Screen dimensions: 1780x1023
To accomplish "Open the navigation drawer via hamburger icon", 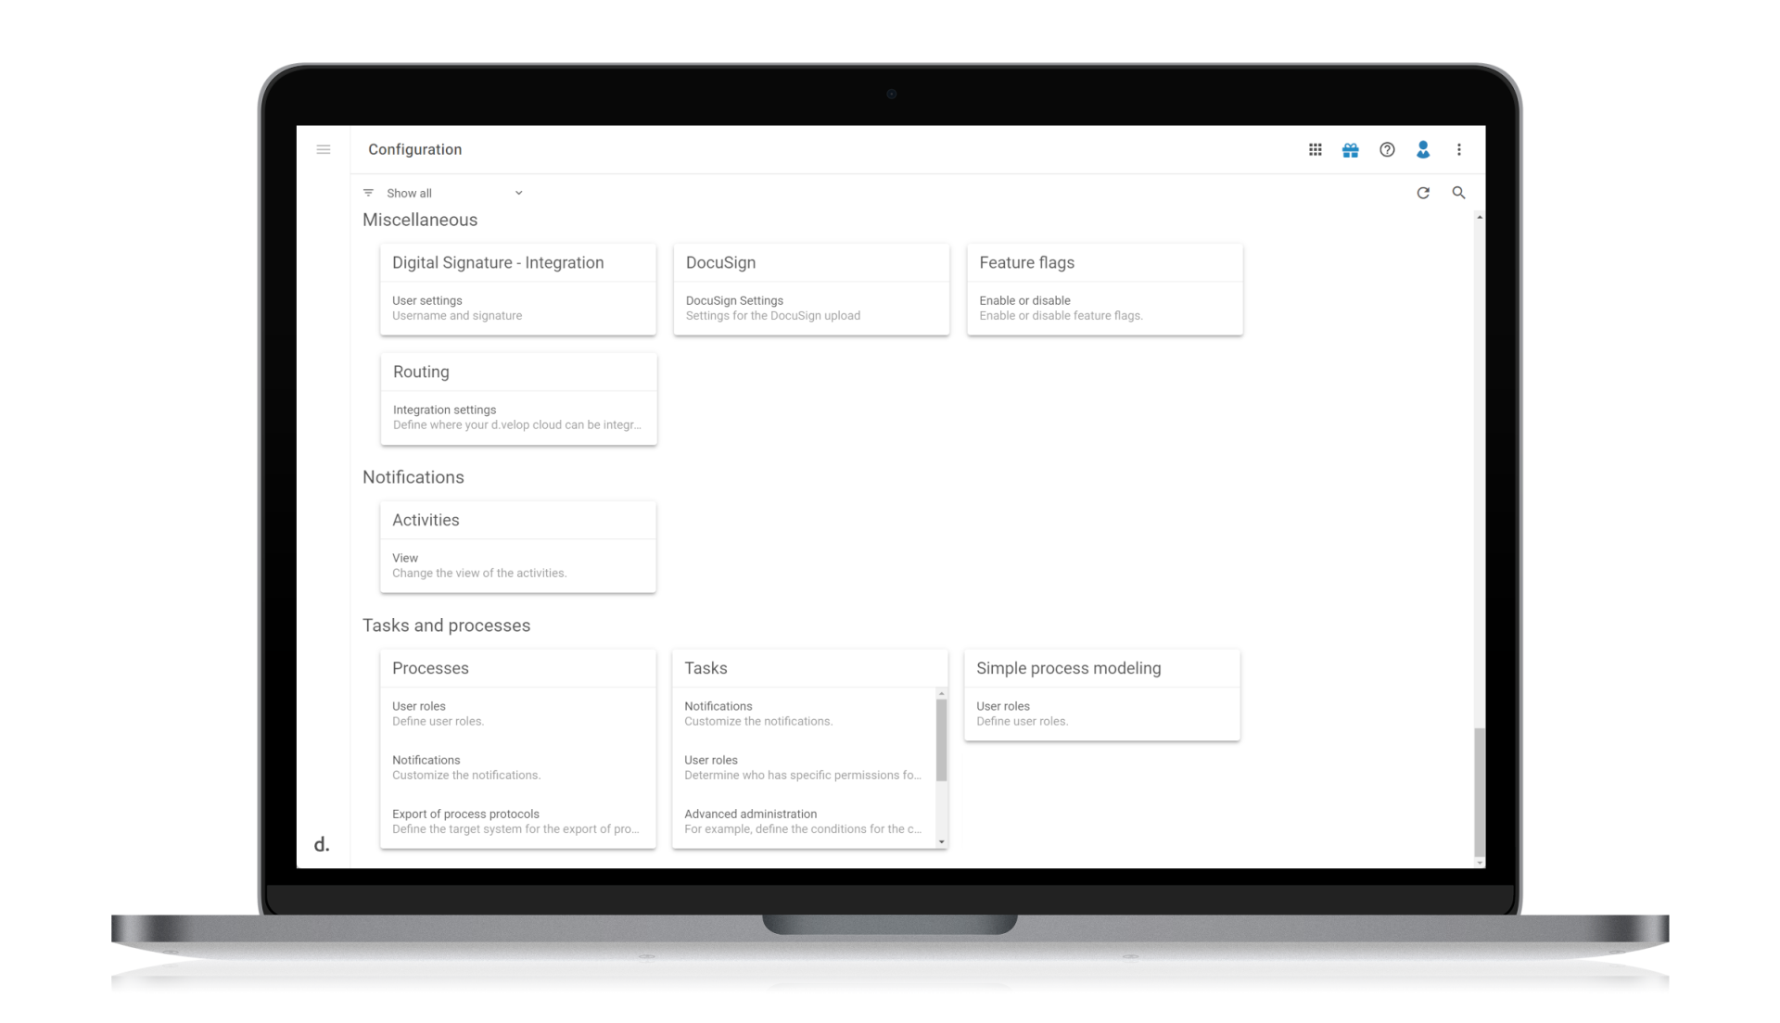I will [324, 149].
